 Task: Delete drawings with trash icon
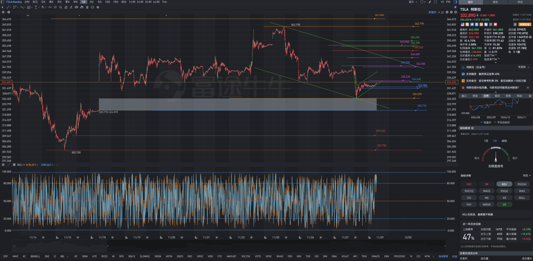pos(87,7)
